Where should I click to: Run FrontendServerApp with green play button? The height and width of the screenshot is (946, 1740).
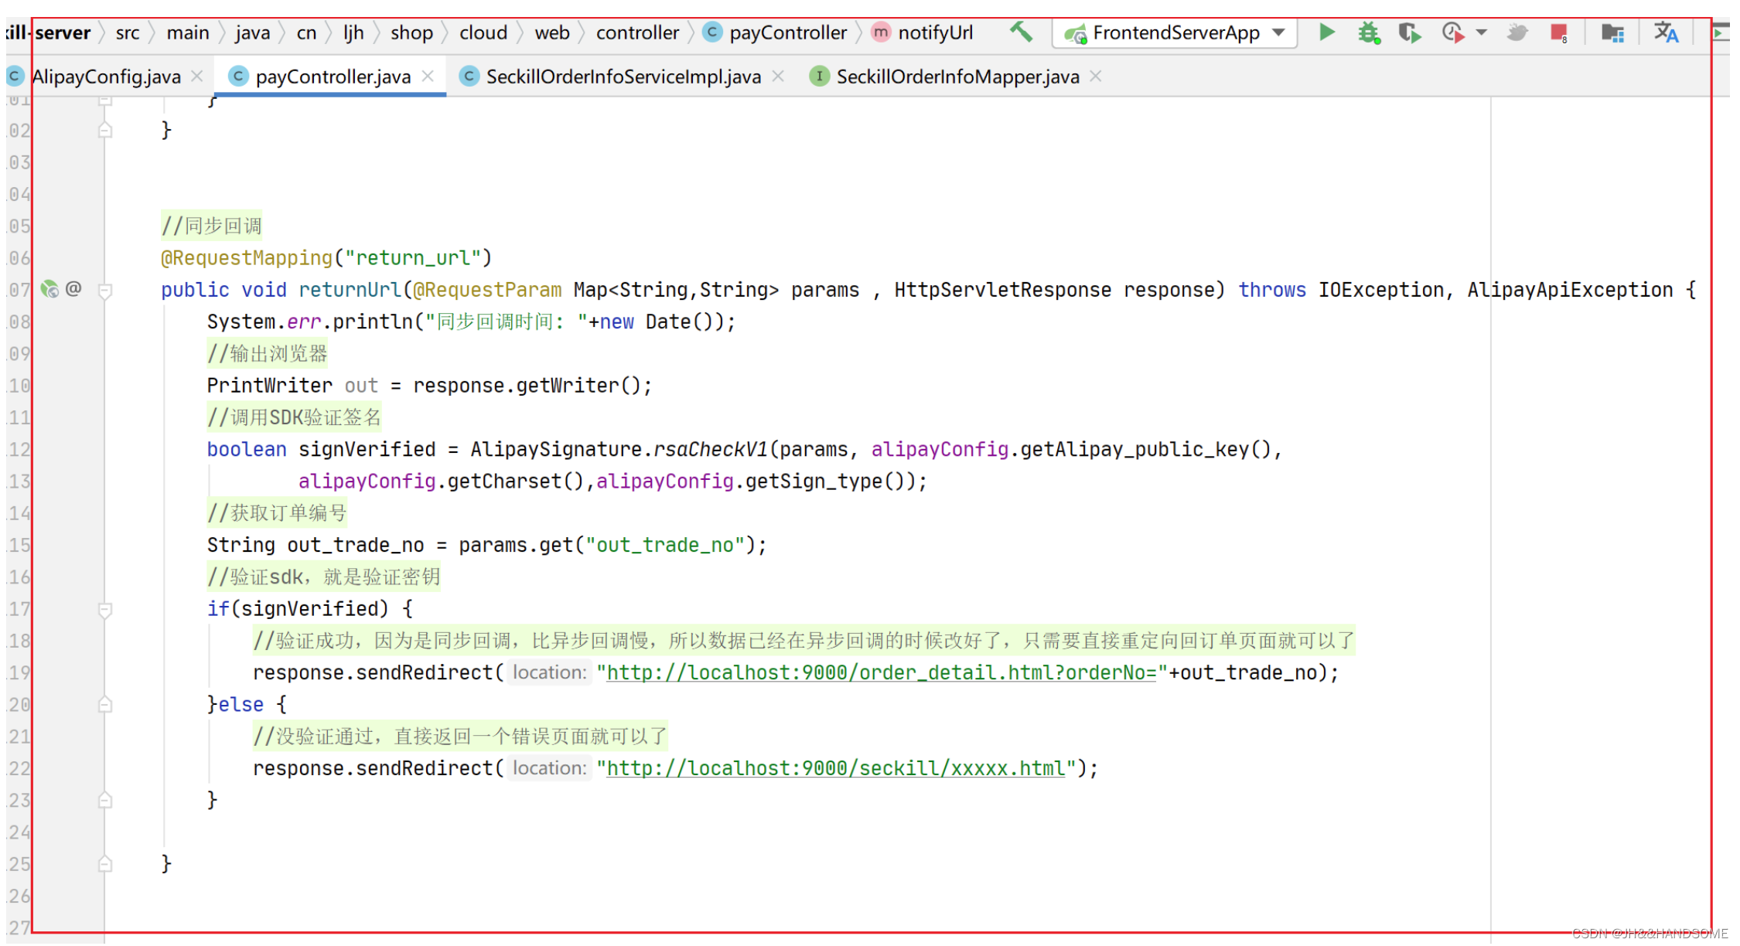[1326, 32]
